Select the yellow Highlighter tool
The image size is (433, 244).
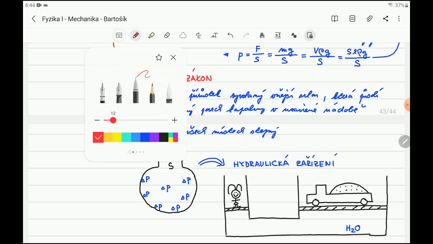click(x=151, y=35)
